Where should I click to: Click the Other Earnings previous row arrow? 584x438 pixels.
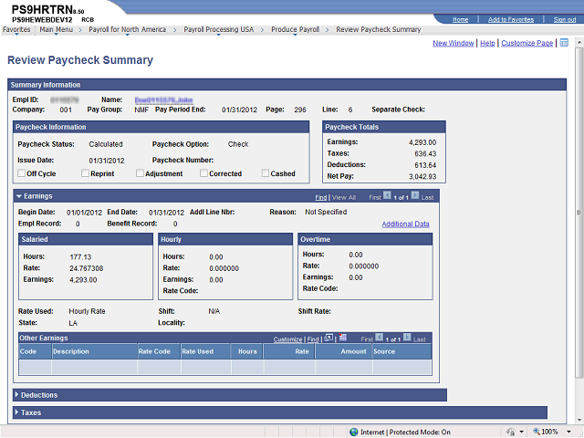coord(380,337)
